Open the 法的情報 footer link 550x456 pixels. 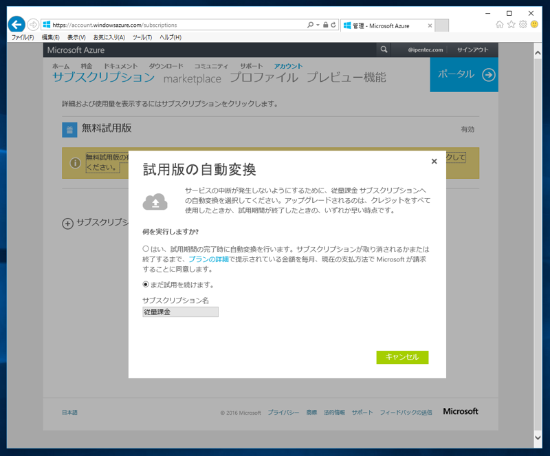coord(334,412)
